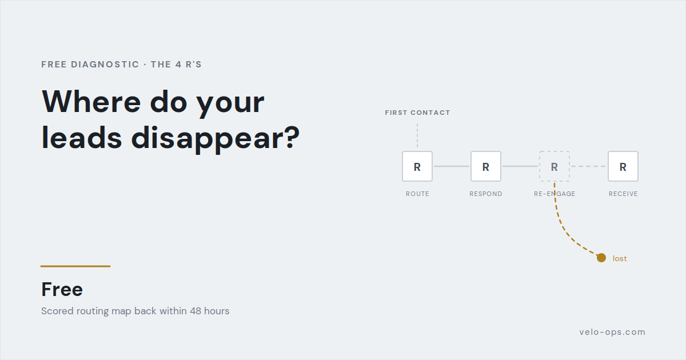The width and height of the screenshot is (686, 360).
Task: Click the 'Free' price heading
Action: click(x=62, y=289)
